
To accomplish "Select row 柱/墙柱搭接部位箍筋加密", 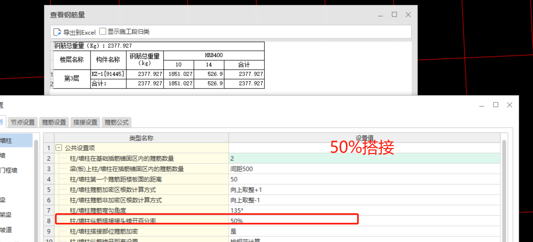I will click(x=141, y=231).
